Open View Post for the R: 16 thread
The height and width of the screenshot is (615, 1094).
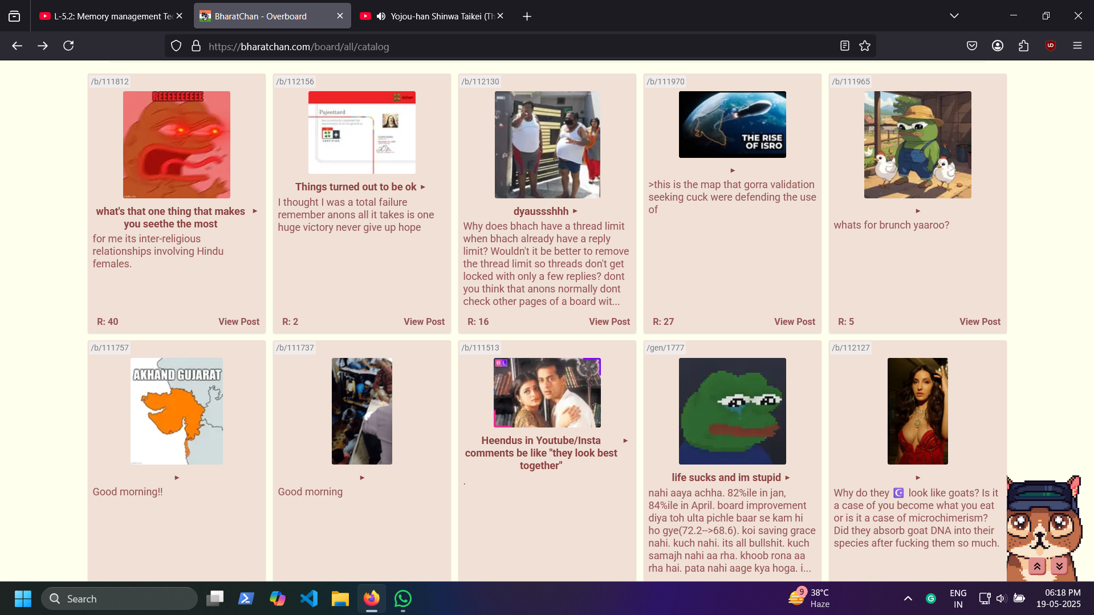609,321
